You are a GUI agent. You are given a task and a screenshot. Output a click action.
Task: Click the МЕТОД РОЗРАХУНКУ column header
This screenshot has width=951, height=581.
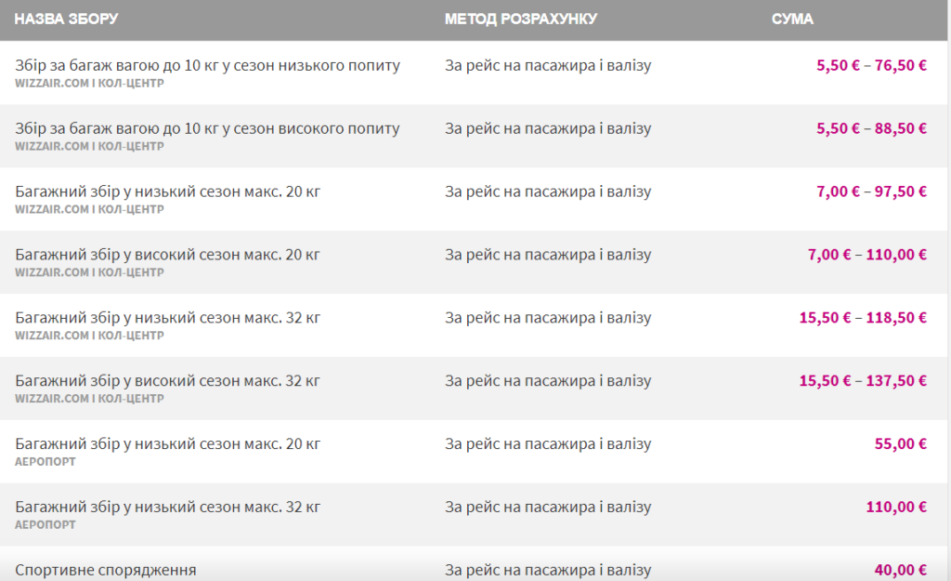(520, 20)
